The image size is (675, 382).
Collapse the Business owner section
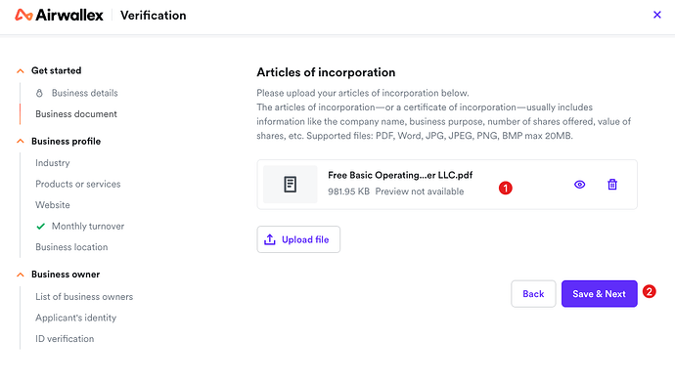coord(21,275)
